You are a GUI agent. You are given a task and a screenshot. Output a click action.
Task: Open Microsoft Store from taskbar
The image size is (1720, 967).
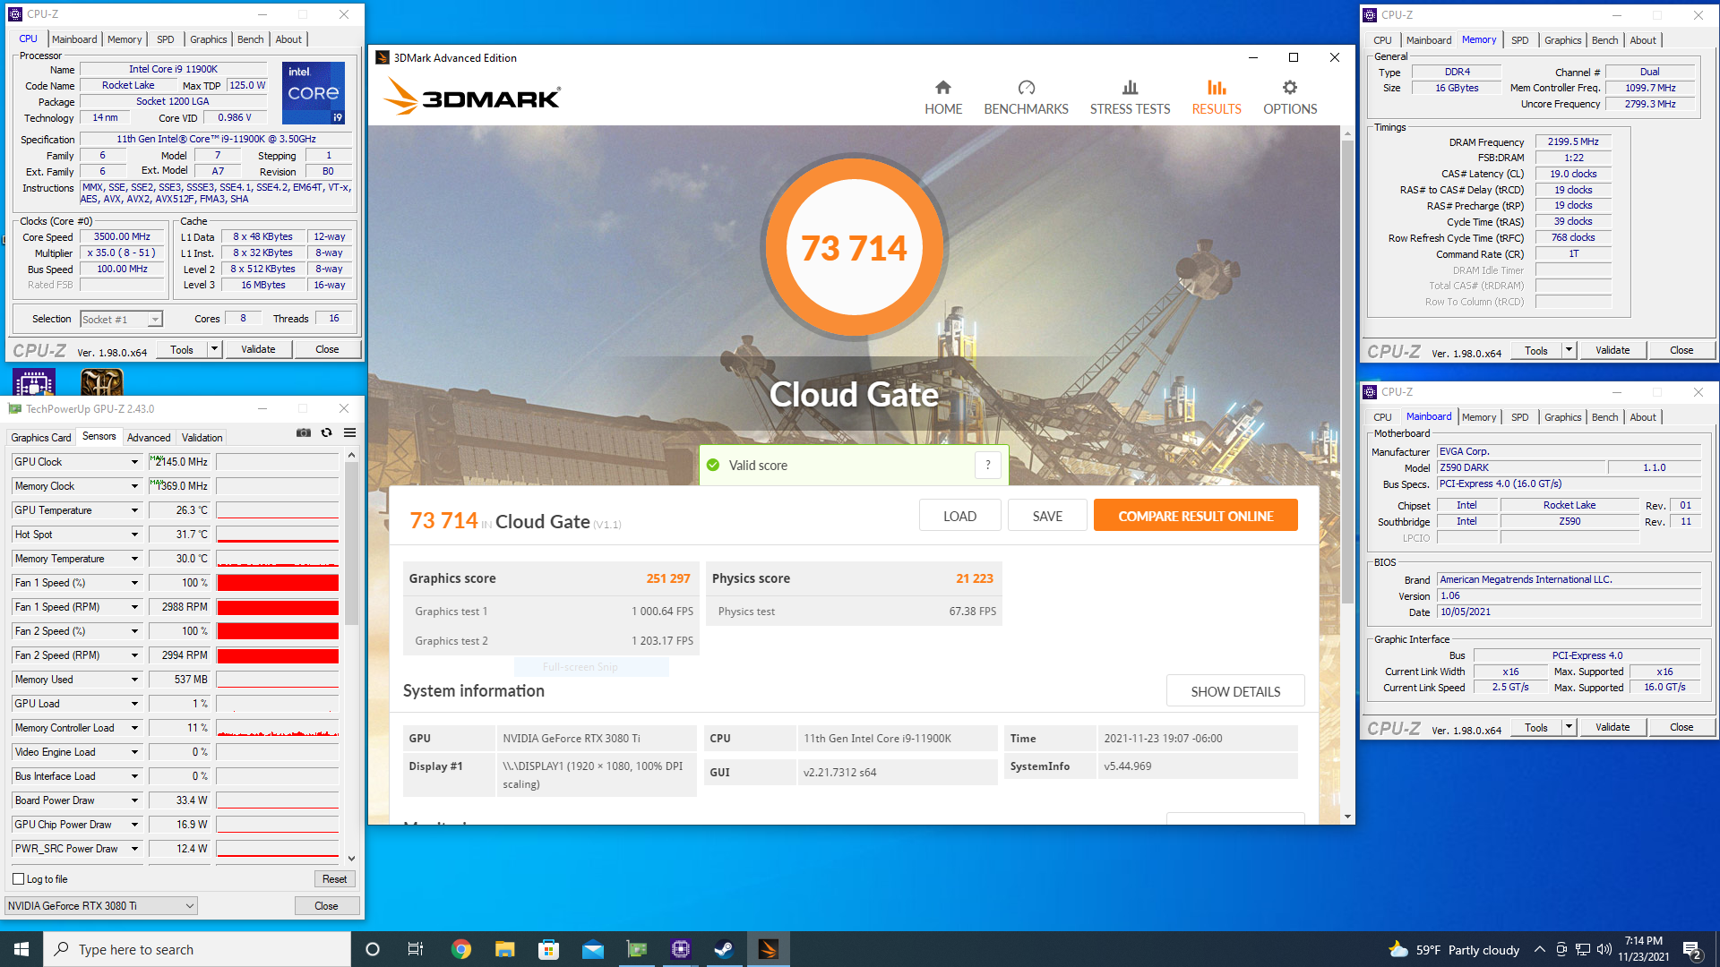pos(549,949)
